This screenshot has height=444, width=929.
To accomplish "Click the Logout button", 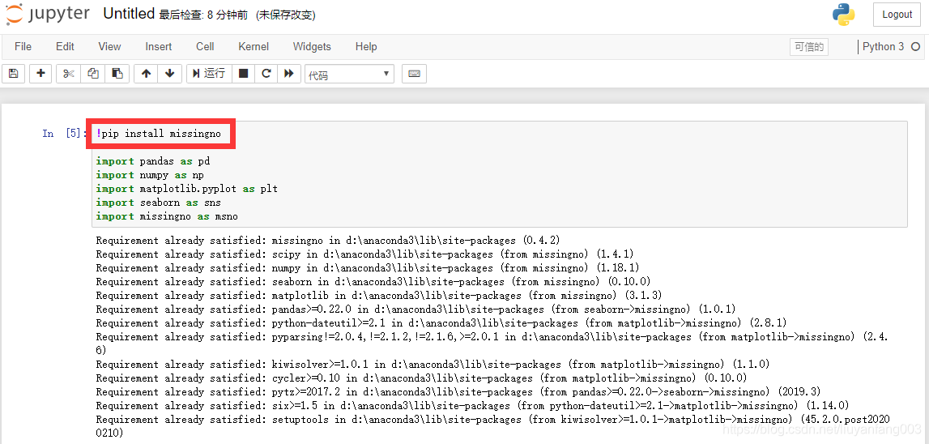I will (897, 15).
